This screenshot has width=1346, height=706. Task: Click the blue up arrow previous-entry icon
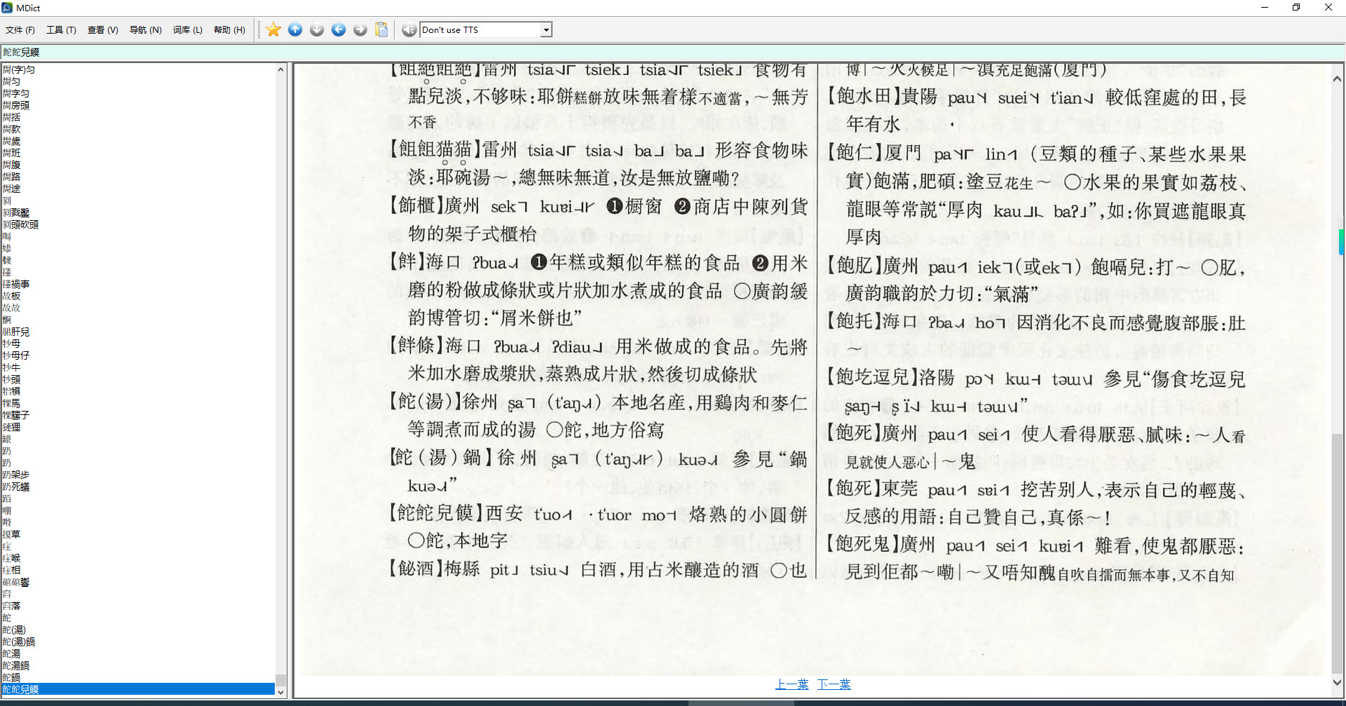click(295, 29)
